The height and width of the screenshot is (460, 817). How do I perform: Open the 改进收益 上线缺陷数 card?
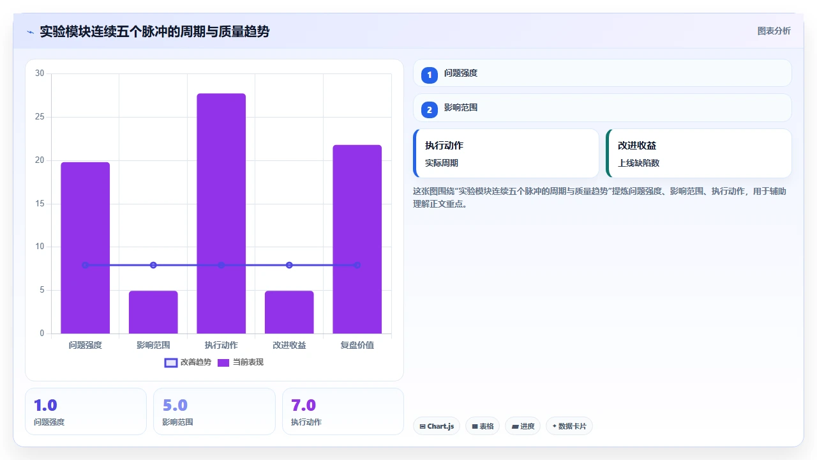click(x=699, y=153)
